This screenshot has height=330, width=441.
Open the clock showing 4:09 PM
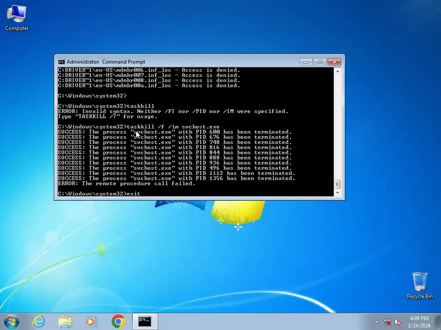click(x=419, y=322)
